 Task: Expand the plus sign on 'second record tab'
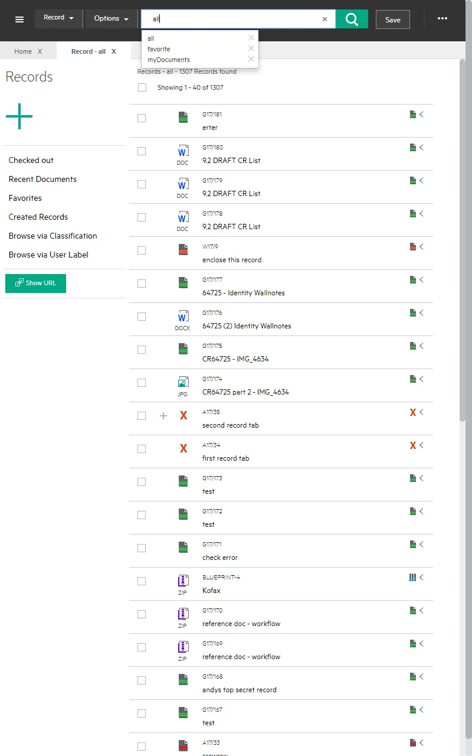163,416
